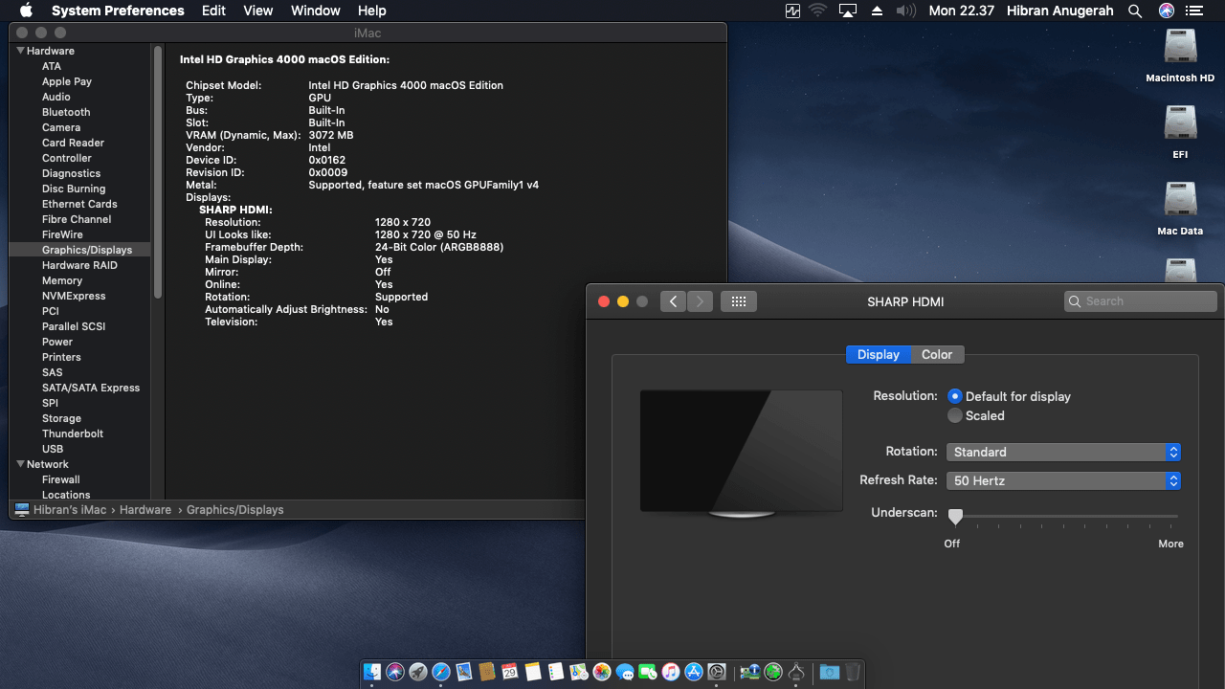Switch to the Color tab
Viewport: 1225px width, 689px height.
[x=937, y=354]
